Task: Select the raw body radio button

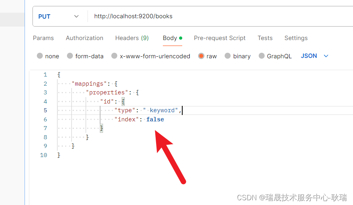Action: click(x=201, y=56)
